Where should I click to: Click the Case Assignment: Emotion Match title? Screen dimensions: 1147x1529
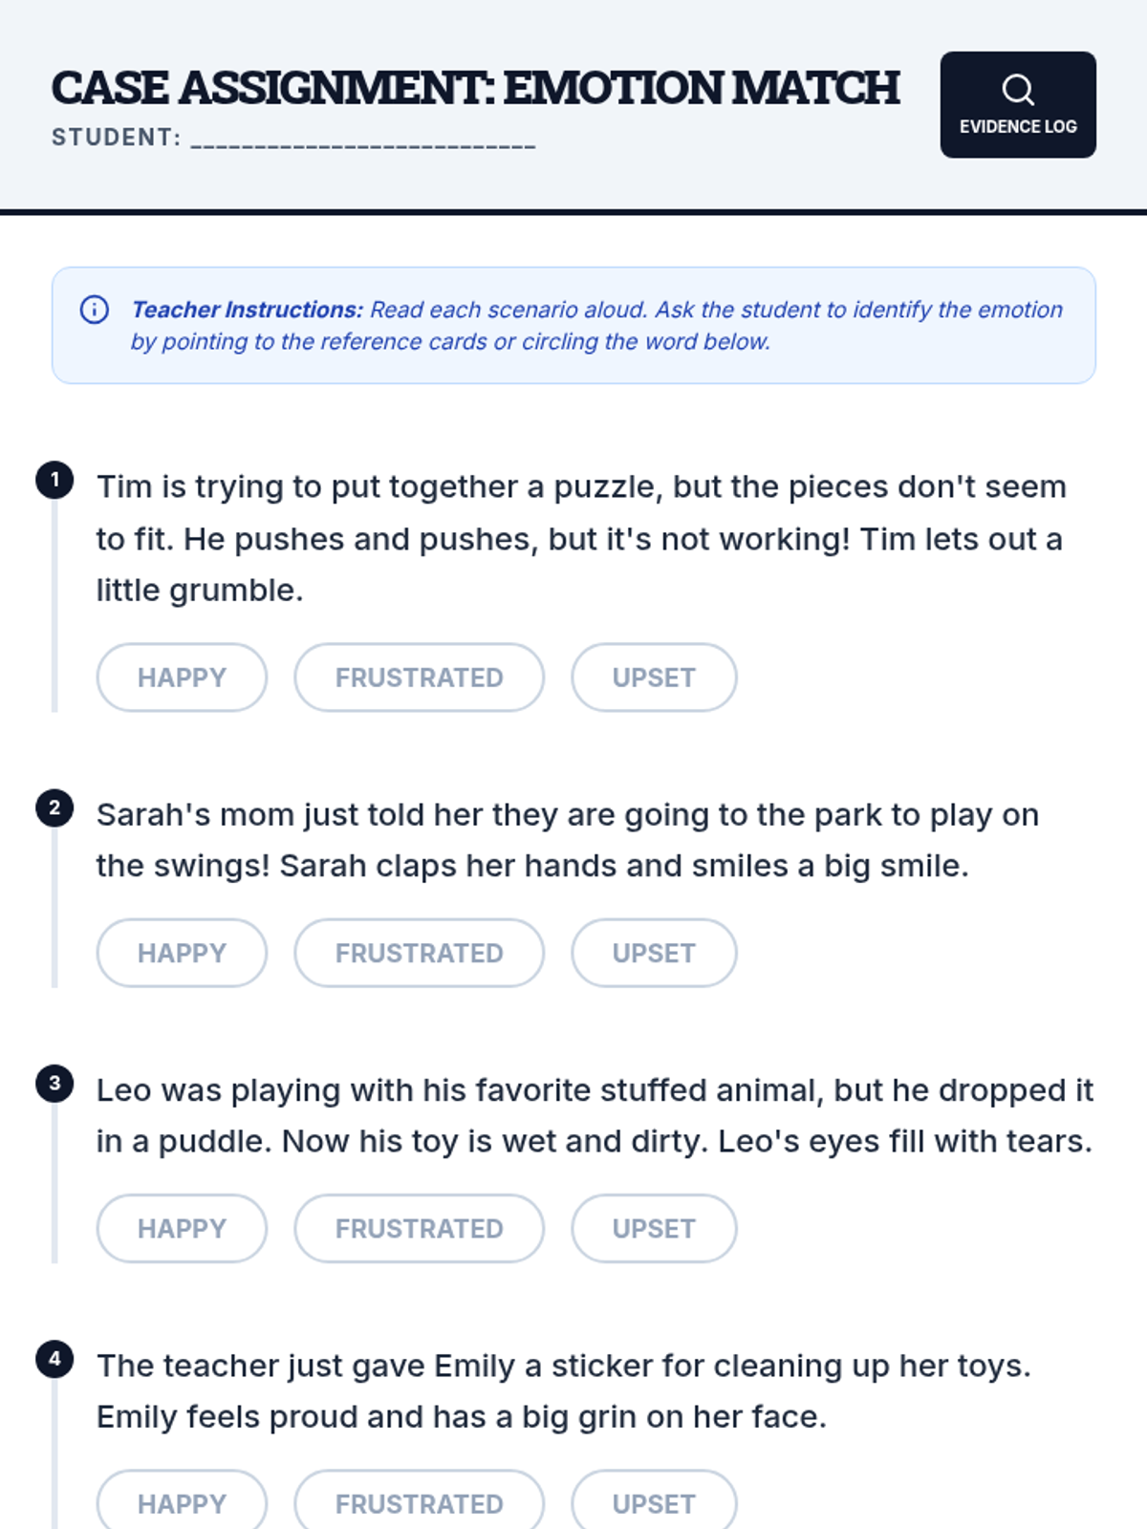[x=475, y=88]
